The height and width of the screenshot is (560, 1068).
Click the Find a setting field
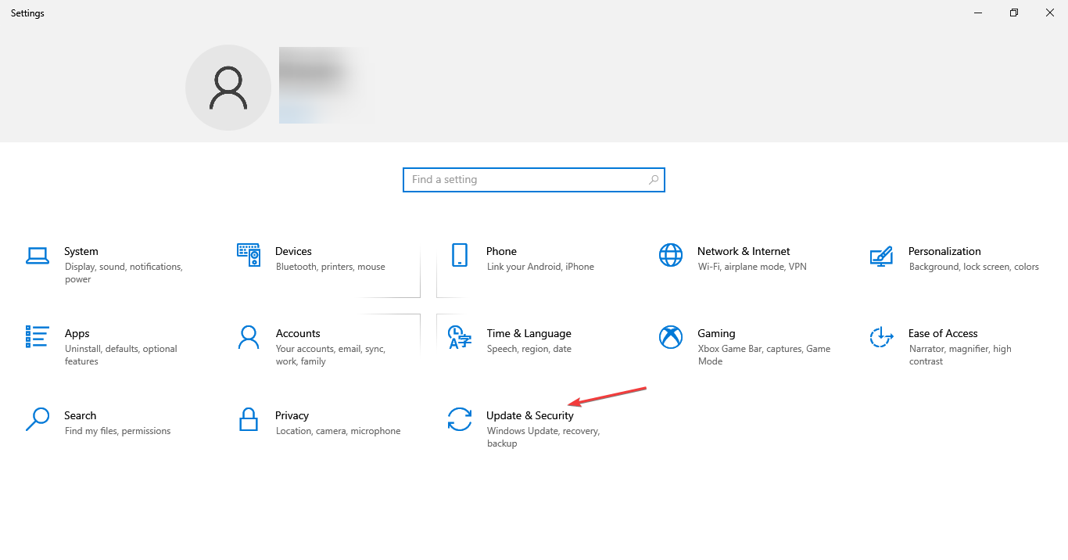(x=534, y=180)
